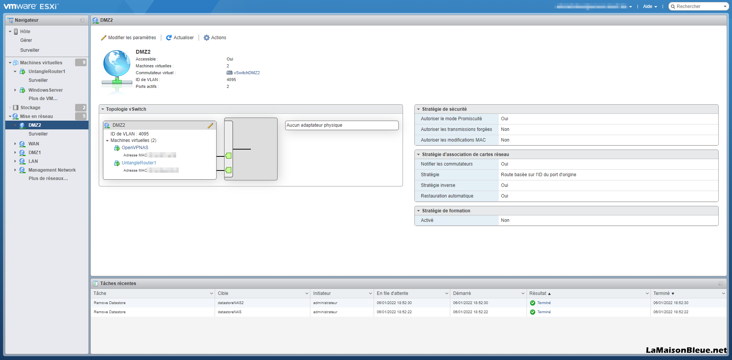
Task: Select Surveiller under DMZ2
Action: click(38, 134)
